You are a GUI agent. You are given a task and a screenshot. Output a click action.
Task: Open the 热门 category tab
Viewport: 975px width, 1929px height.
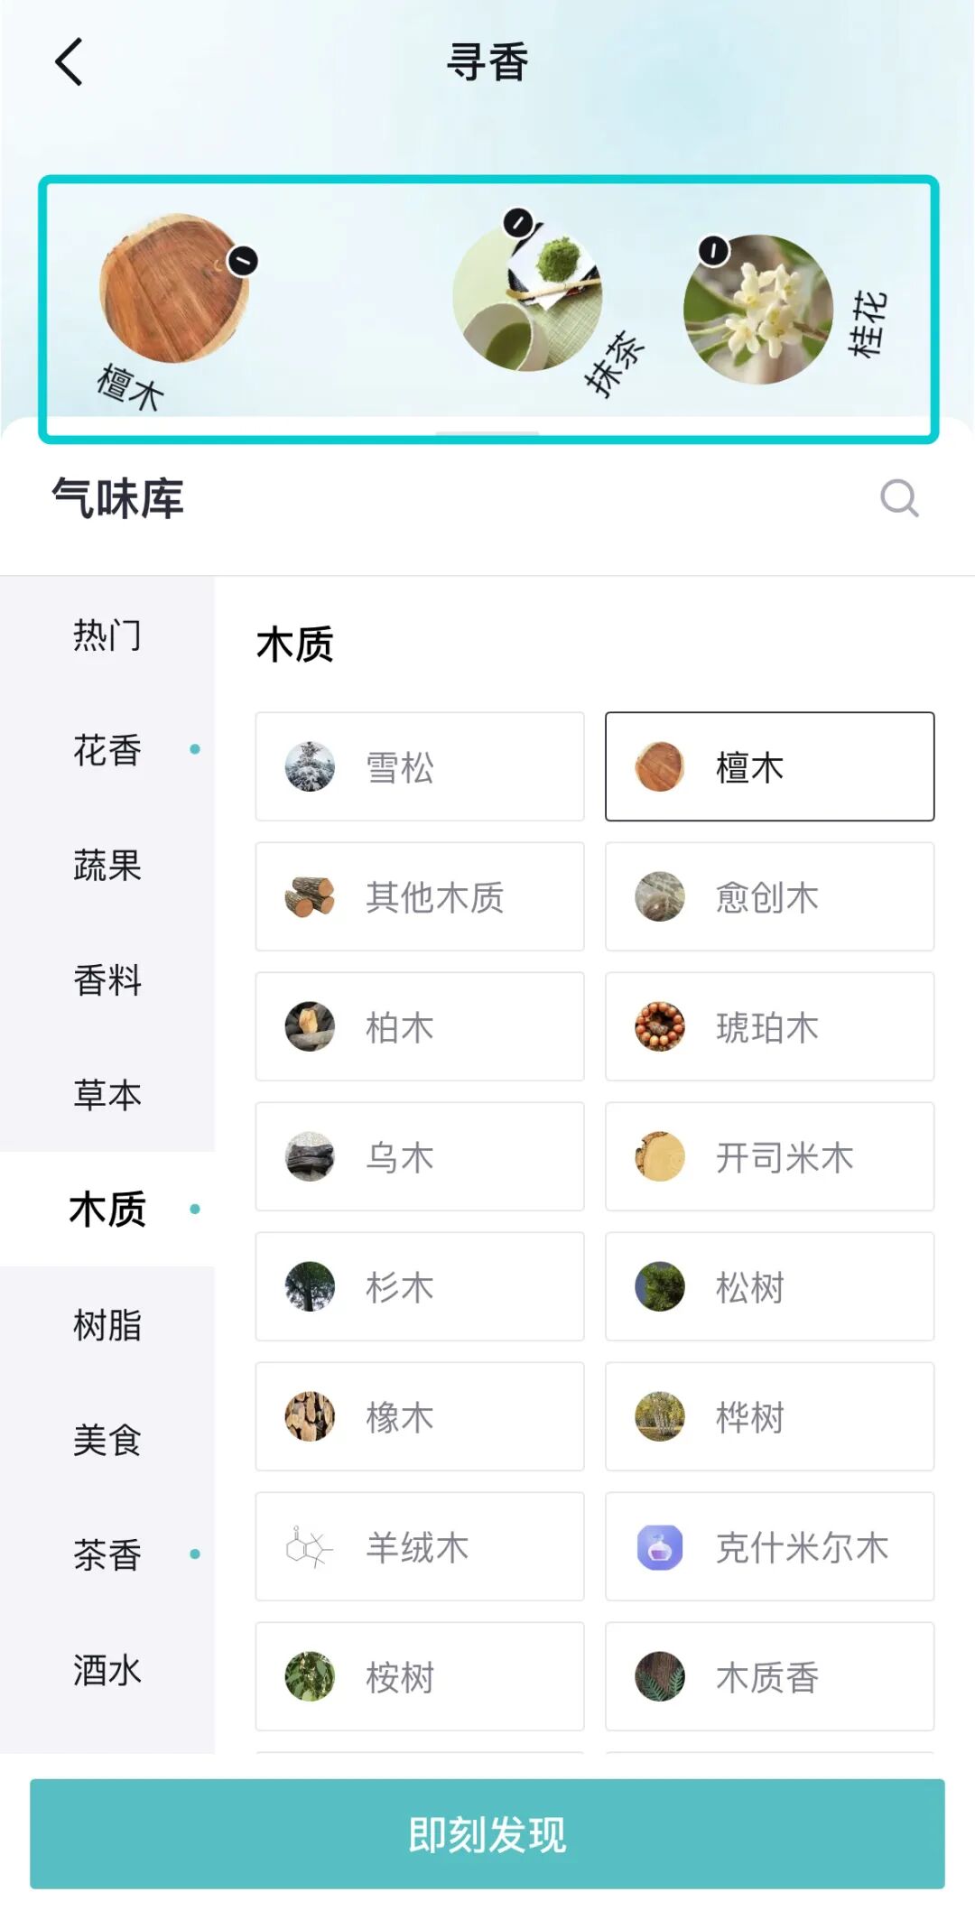pos(107,635)
